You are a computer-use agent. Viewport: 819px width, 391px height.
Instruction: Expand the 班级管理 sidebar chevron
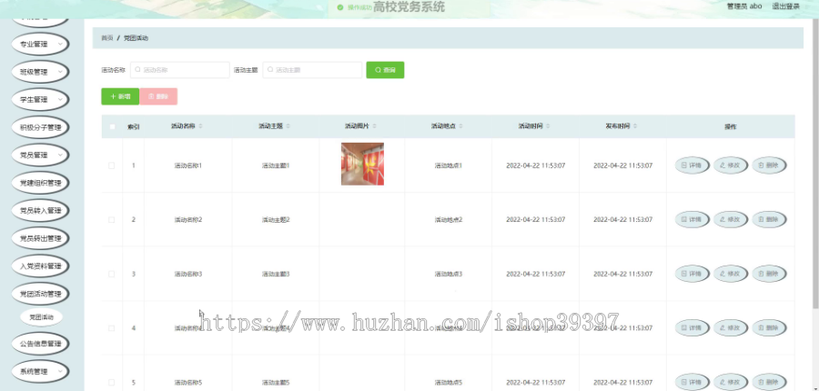point(60,72)
